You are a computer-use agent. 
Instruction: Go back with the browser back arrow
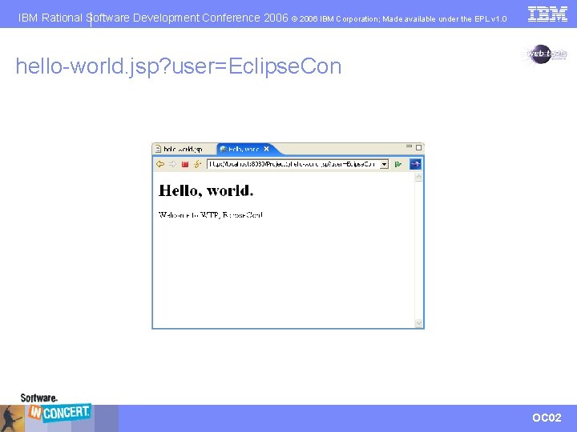coord(159,164)
